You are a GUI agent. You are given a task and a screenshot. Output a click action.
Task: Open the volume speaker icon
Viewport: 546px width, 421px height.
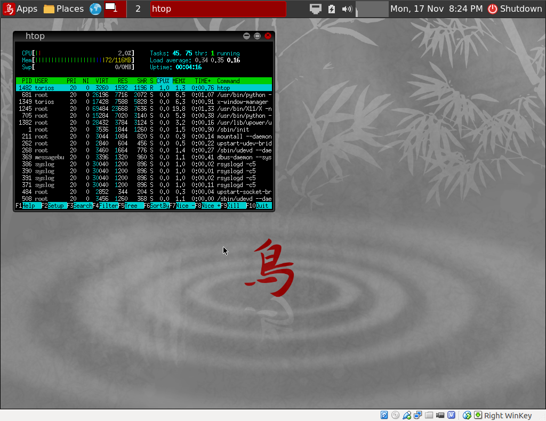347,9
